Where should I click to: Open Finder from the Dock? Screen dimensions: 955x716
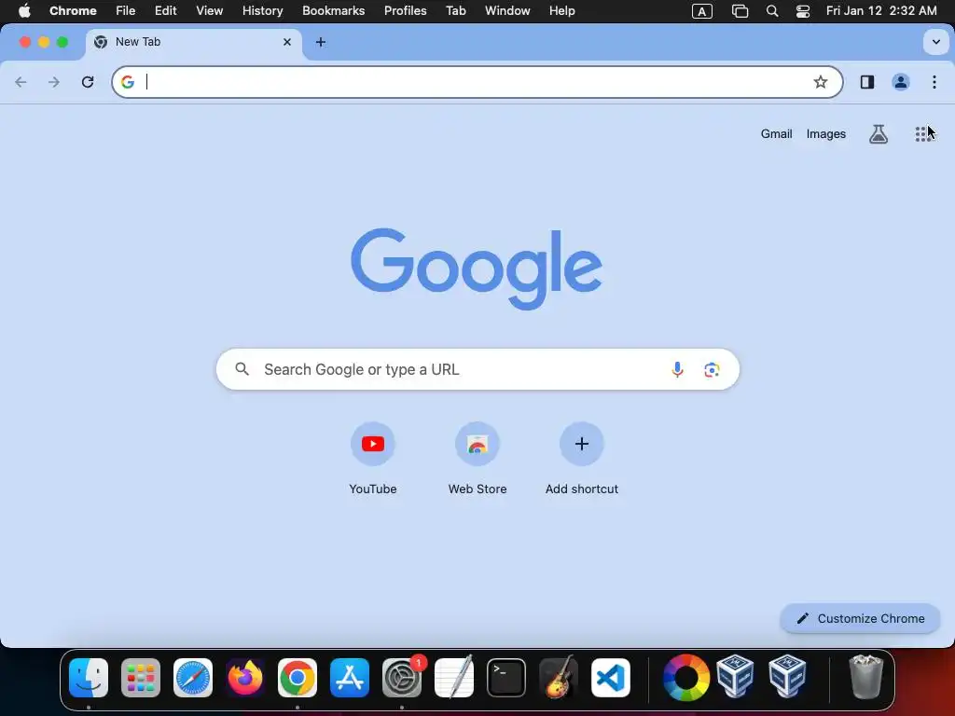[x=89, y=678]
